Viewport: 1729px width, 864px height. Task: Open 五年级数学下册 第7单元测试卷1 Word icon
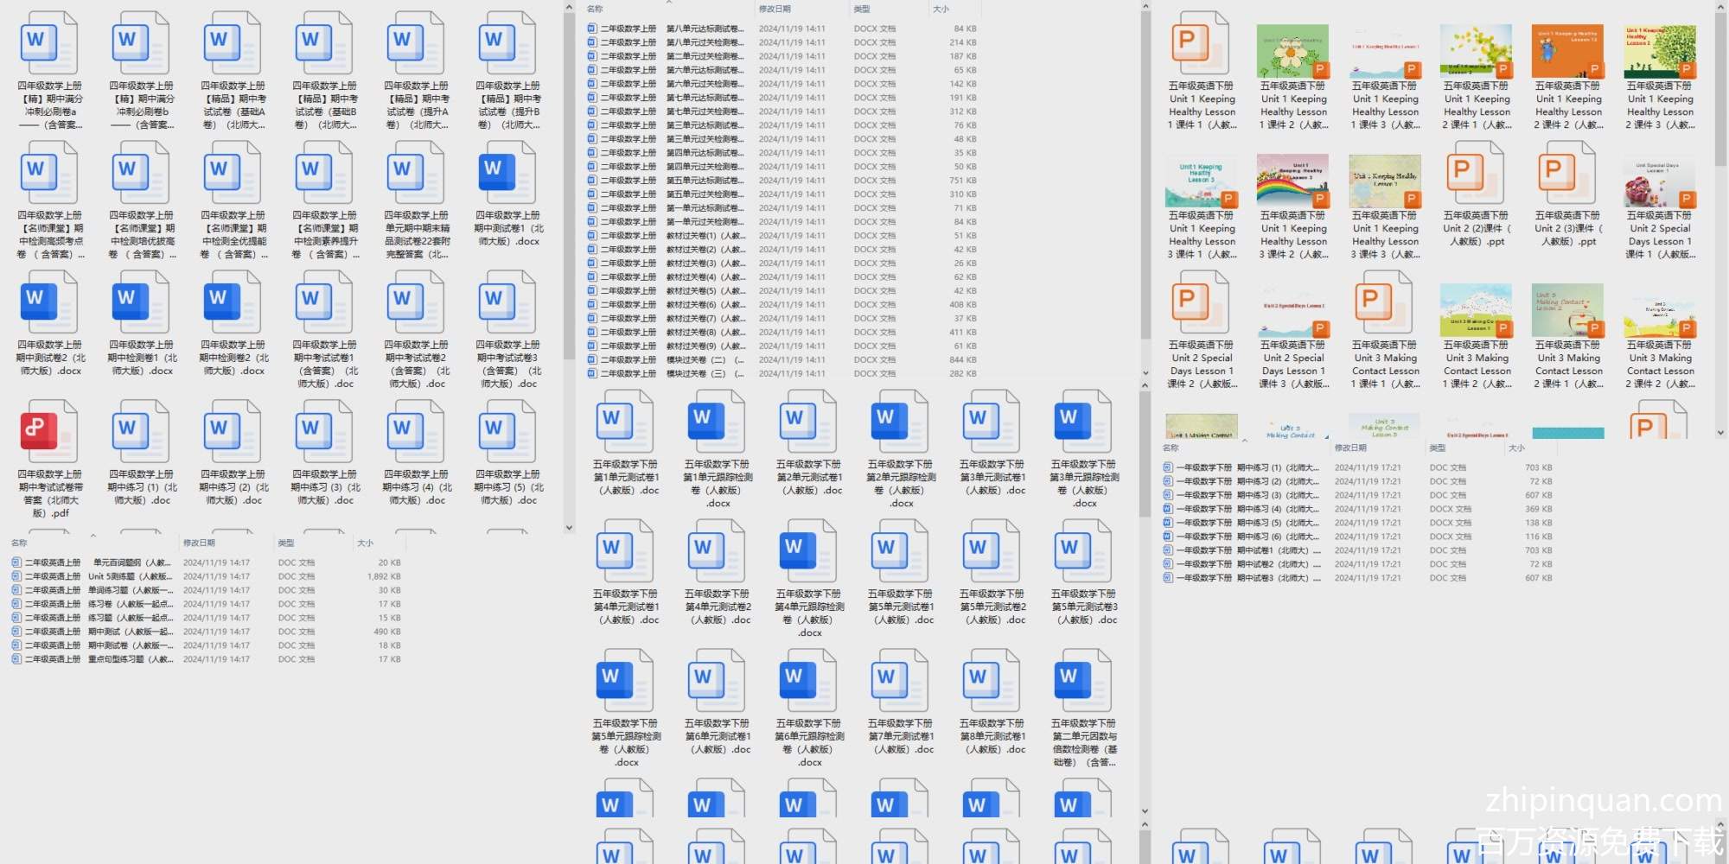click(x=900, y=680)
